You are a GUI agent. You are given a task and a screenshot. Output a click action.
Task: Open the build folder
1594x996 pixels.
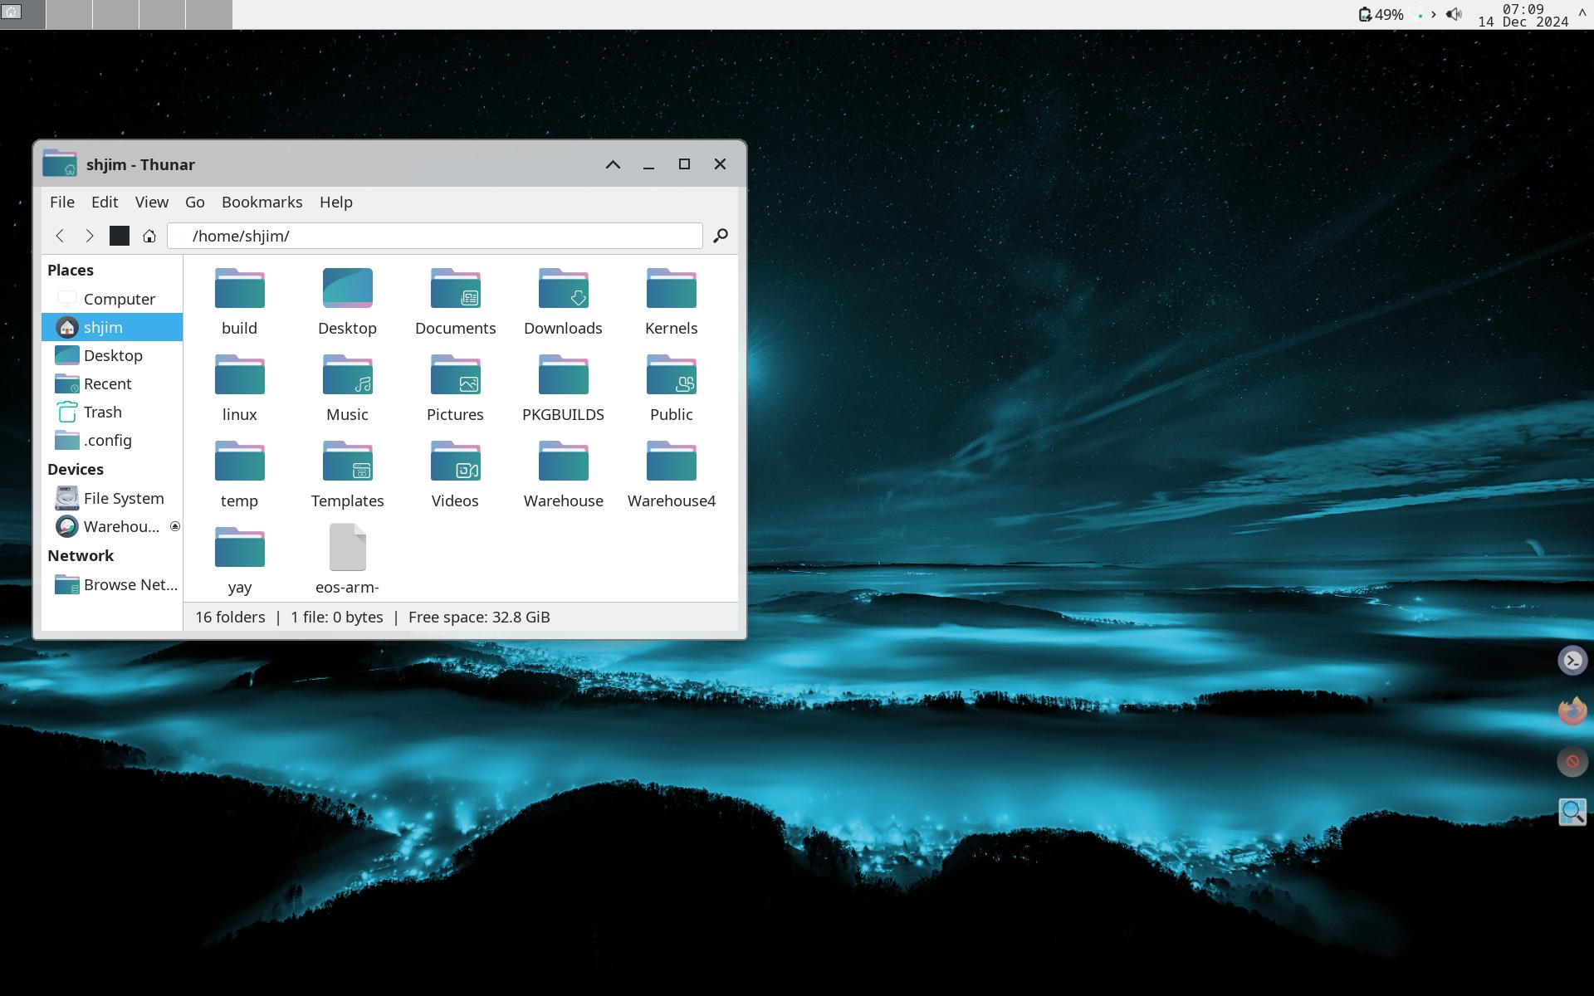click(239, 302)
